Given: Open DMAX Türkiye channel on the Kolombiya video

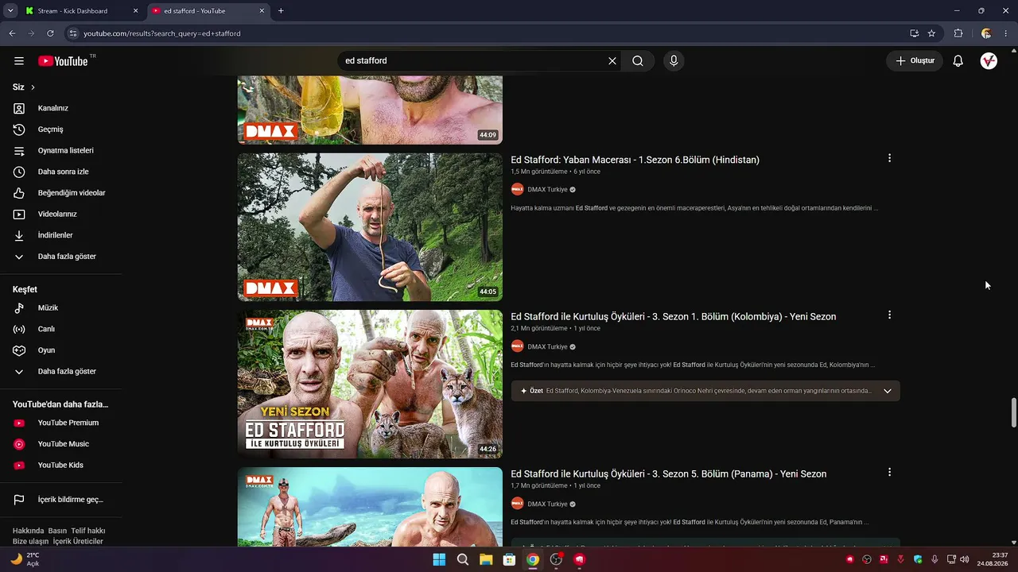Looking at the screenshot, I should (x=547, y=347).
